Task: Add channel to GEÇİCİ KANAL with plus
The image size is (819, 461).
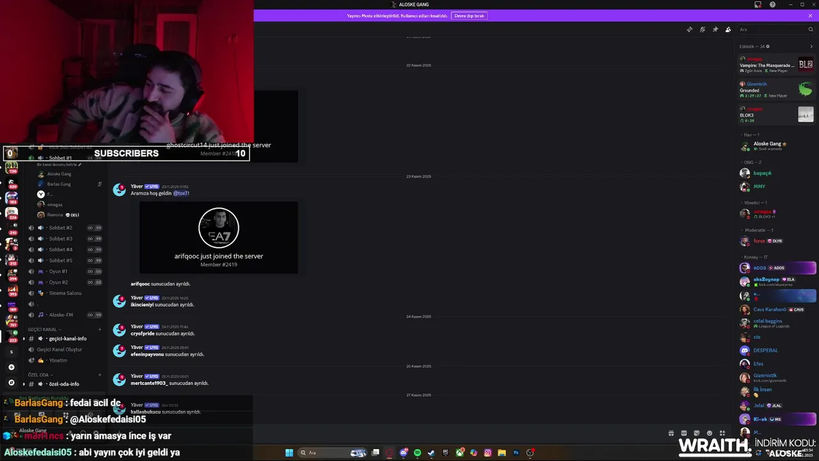Action: 99,329
